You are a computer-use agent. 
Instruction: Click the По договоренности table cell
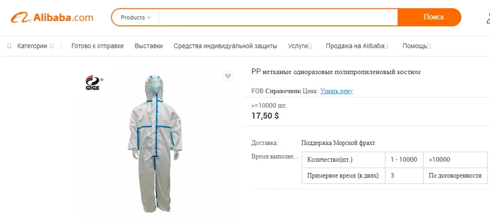[455, 176]
